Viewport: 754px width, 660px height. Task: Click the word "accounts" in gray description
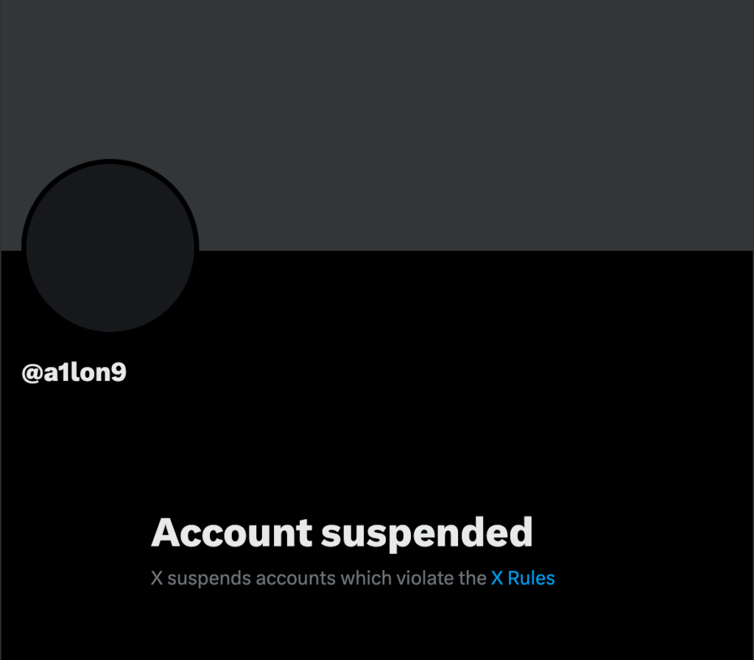[x=296, y=579]
